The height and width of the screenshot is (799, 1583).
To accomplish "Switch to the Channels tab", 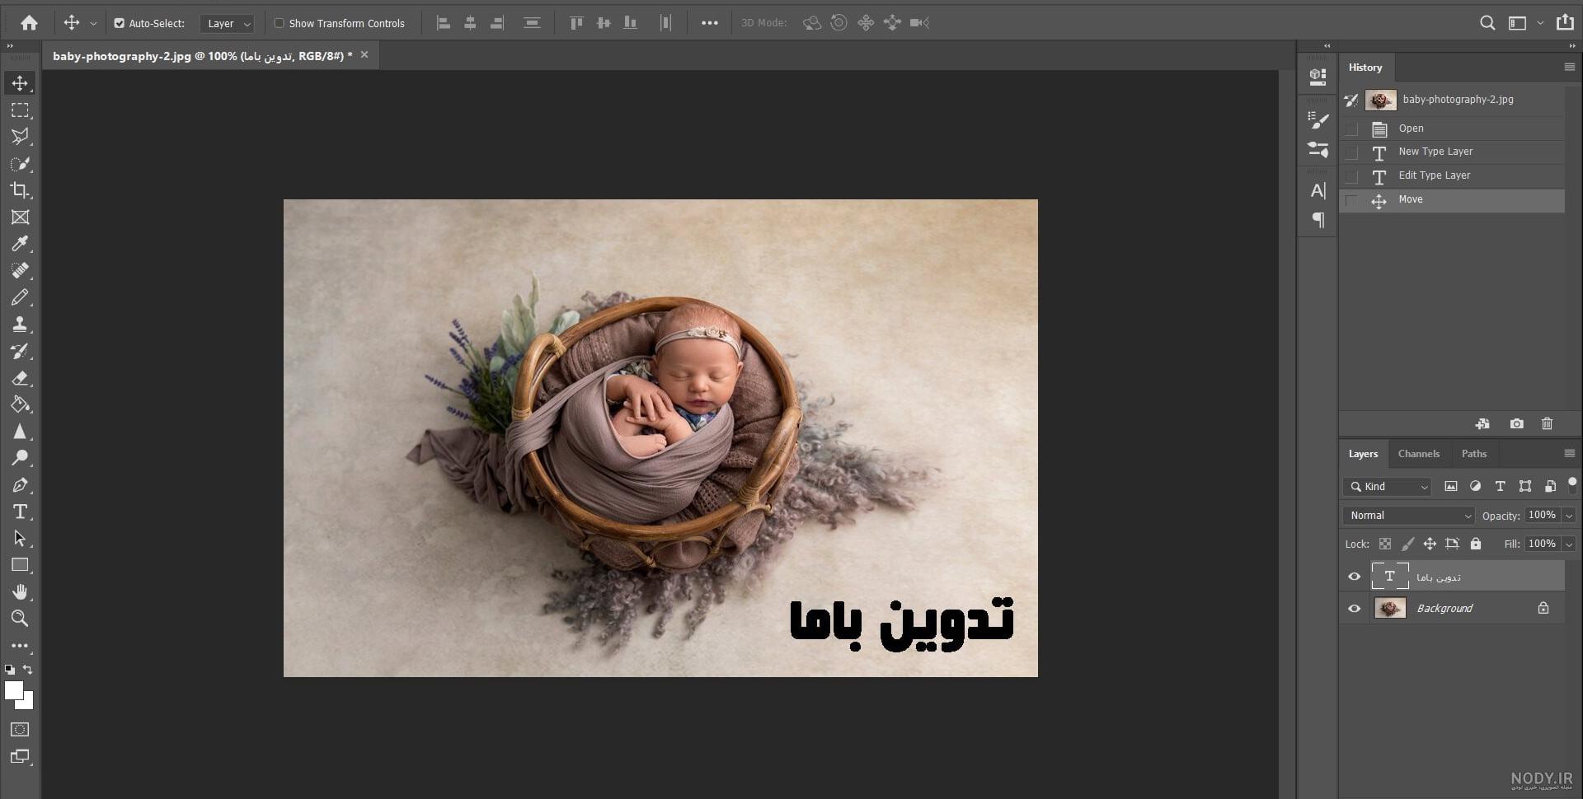I will pos(1418,454).
